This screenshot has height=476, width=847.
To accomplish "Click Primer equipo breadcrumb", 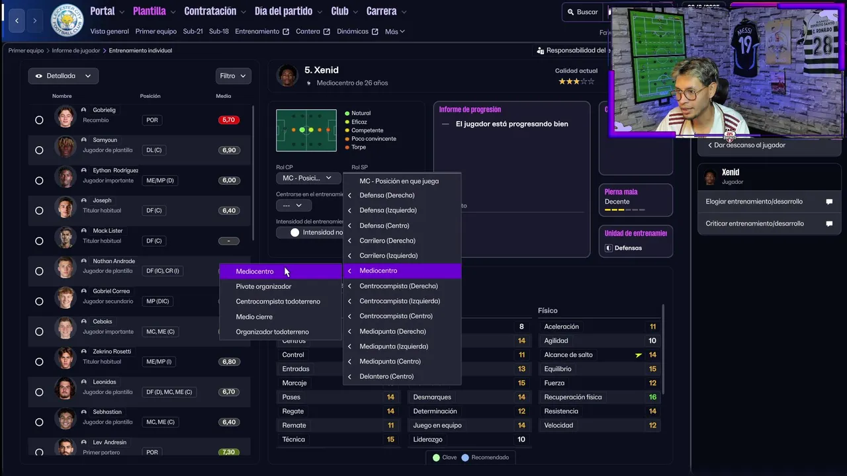I will 26,50.
